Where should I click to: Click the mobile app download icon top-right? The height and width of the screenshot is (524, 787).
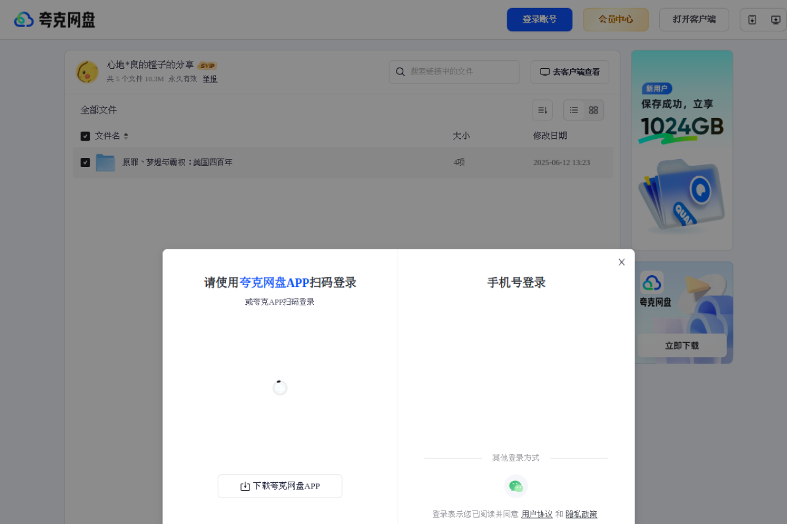pos(752,19)
